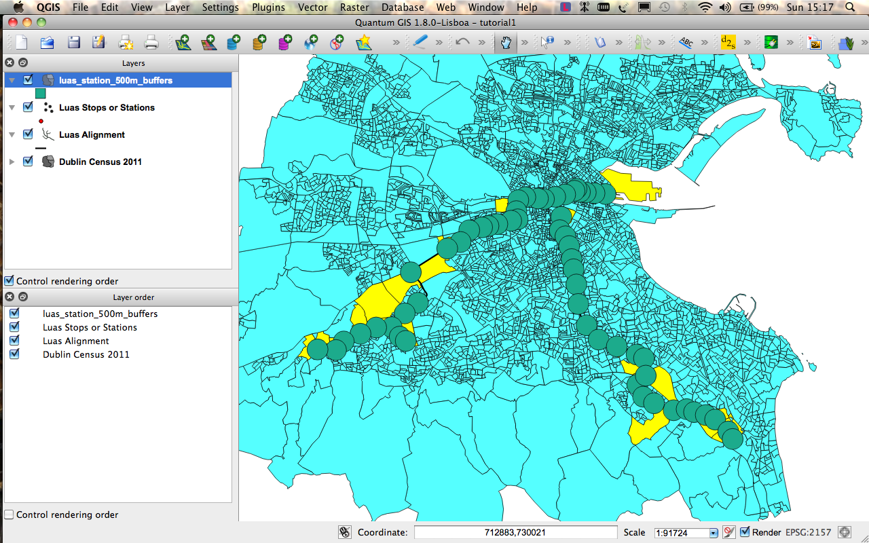869x543 pixels.
Task: Uncheck upper Control rendering order checkbox
Action: click(9, 280)
